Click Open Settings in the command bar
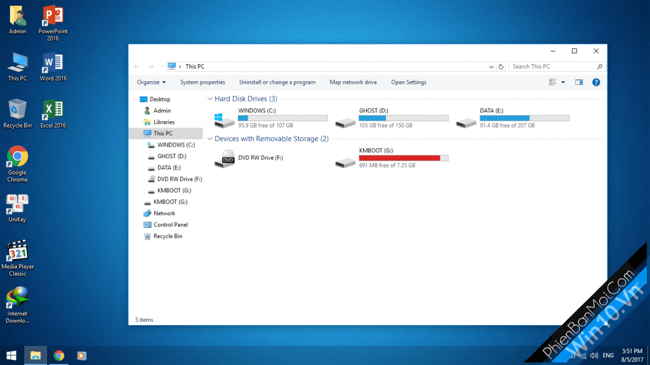Screen dimensions: 650x365 pyautogui.click(x=409, y=82)
